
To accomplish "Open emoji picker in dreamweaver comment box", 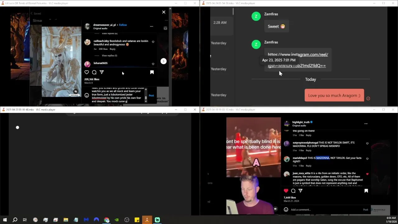I will (x=87, y=96).
